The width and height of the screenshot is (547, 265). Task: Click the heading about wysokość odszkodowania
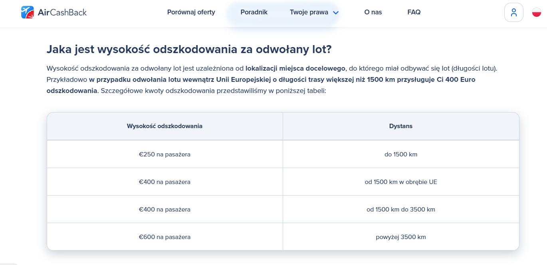pyautogui.click(x=189, y=49)
